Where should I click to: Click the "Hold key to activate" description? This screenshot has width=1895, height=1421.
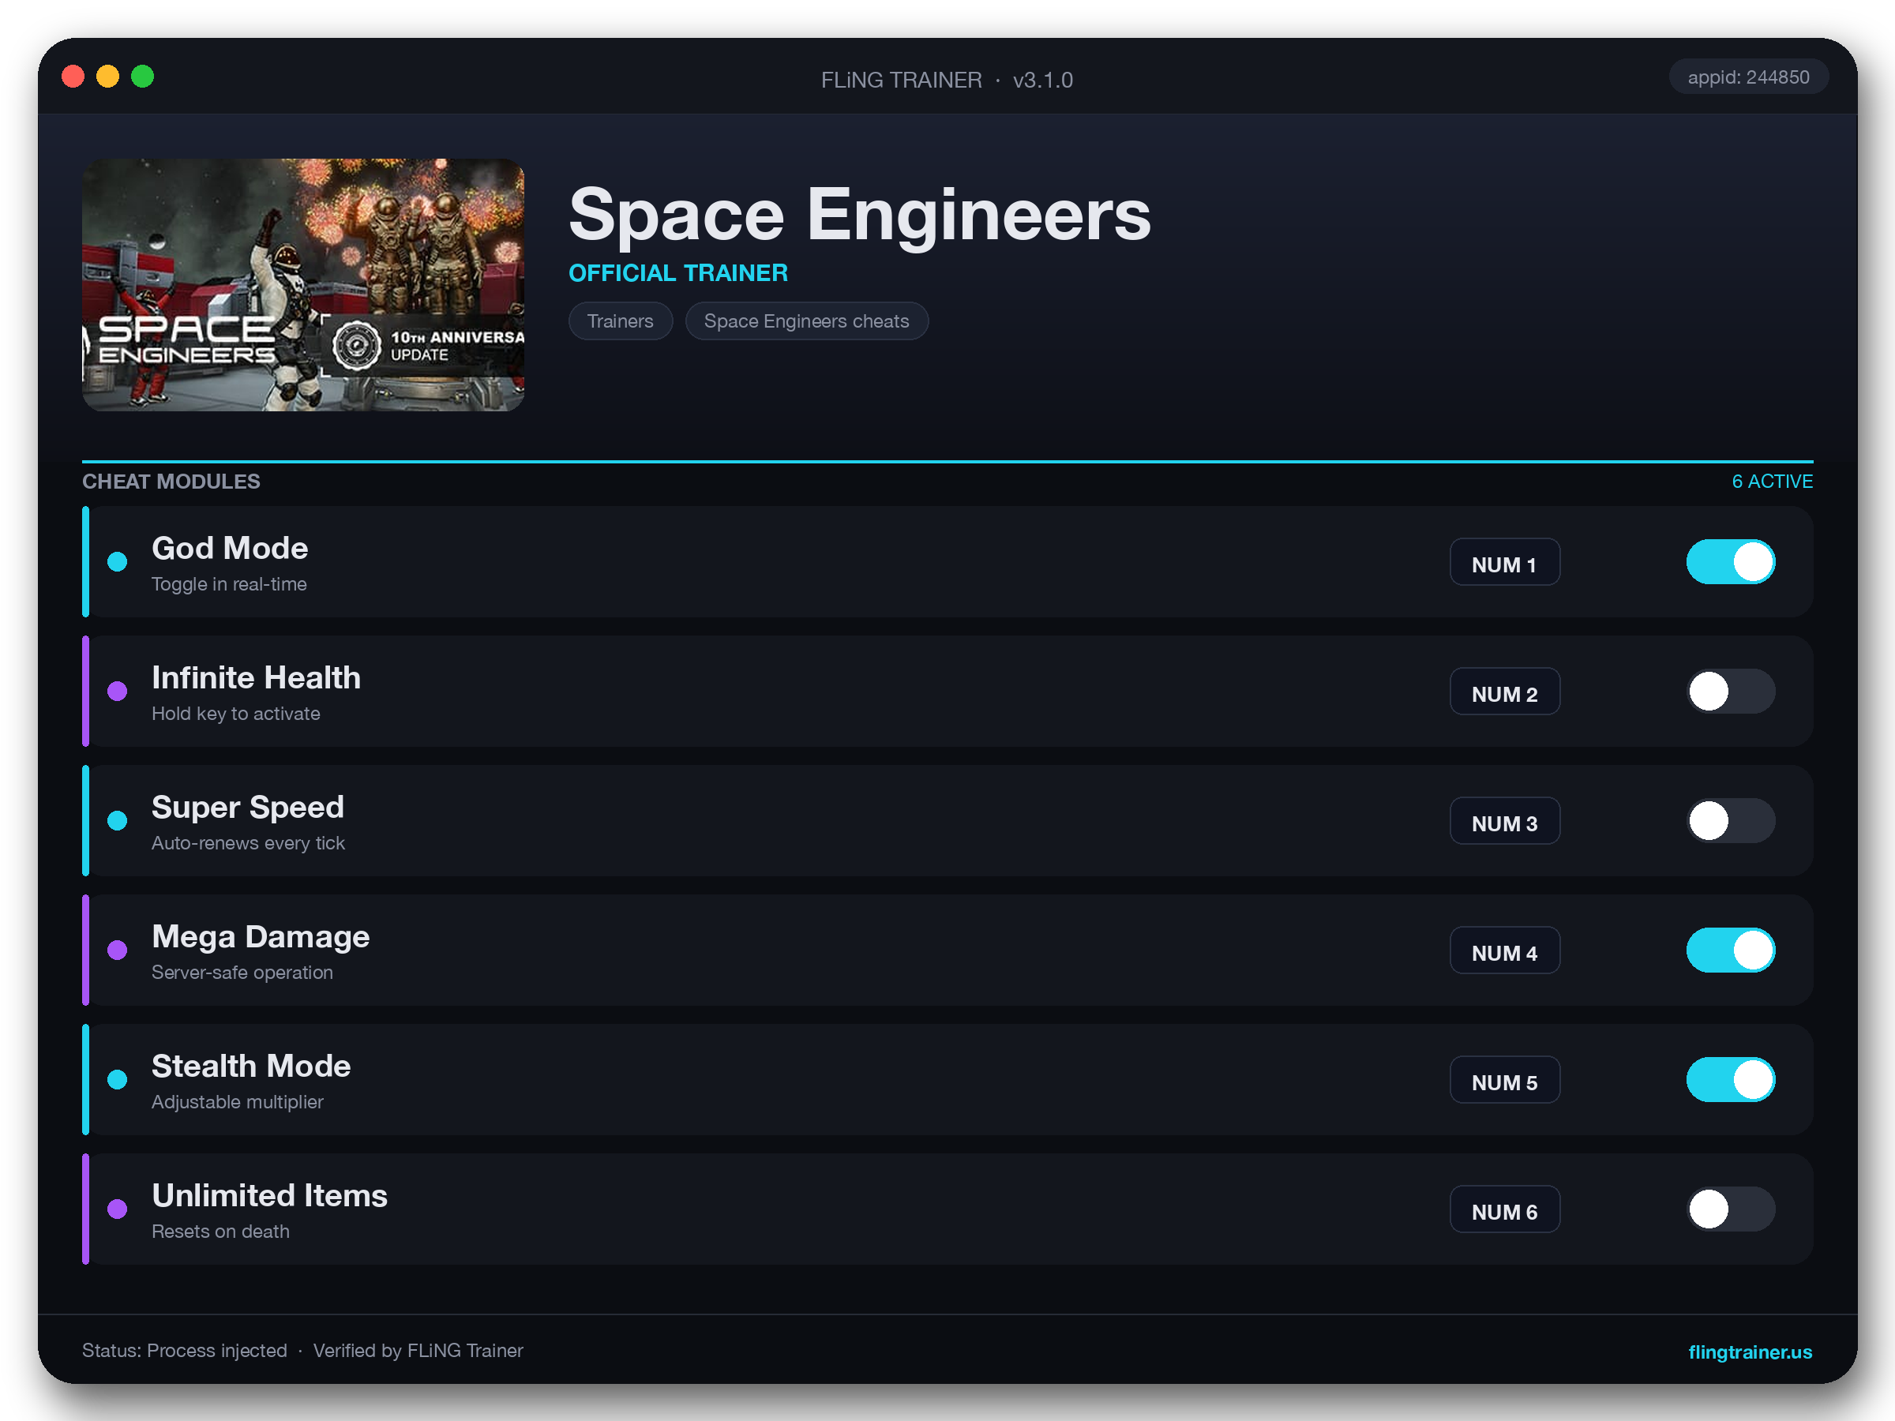click(235, 714)
